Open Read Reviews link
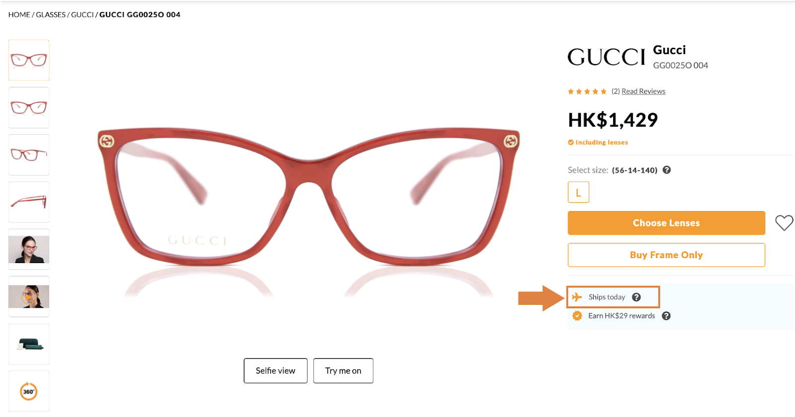The height and width of the screenshot is (417, 795). (643, 91)
